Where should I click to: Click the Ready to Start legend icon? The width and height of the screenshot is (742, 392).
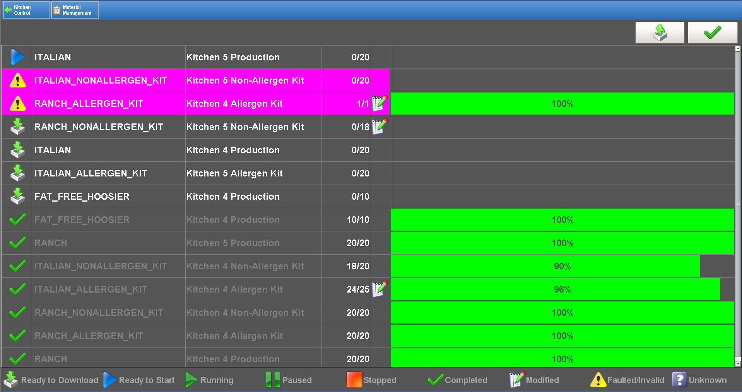pos(109,380)
